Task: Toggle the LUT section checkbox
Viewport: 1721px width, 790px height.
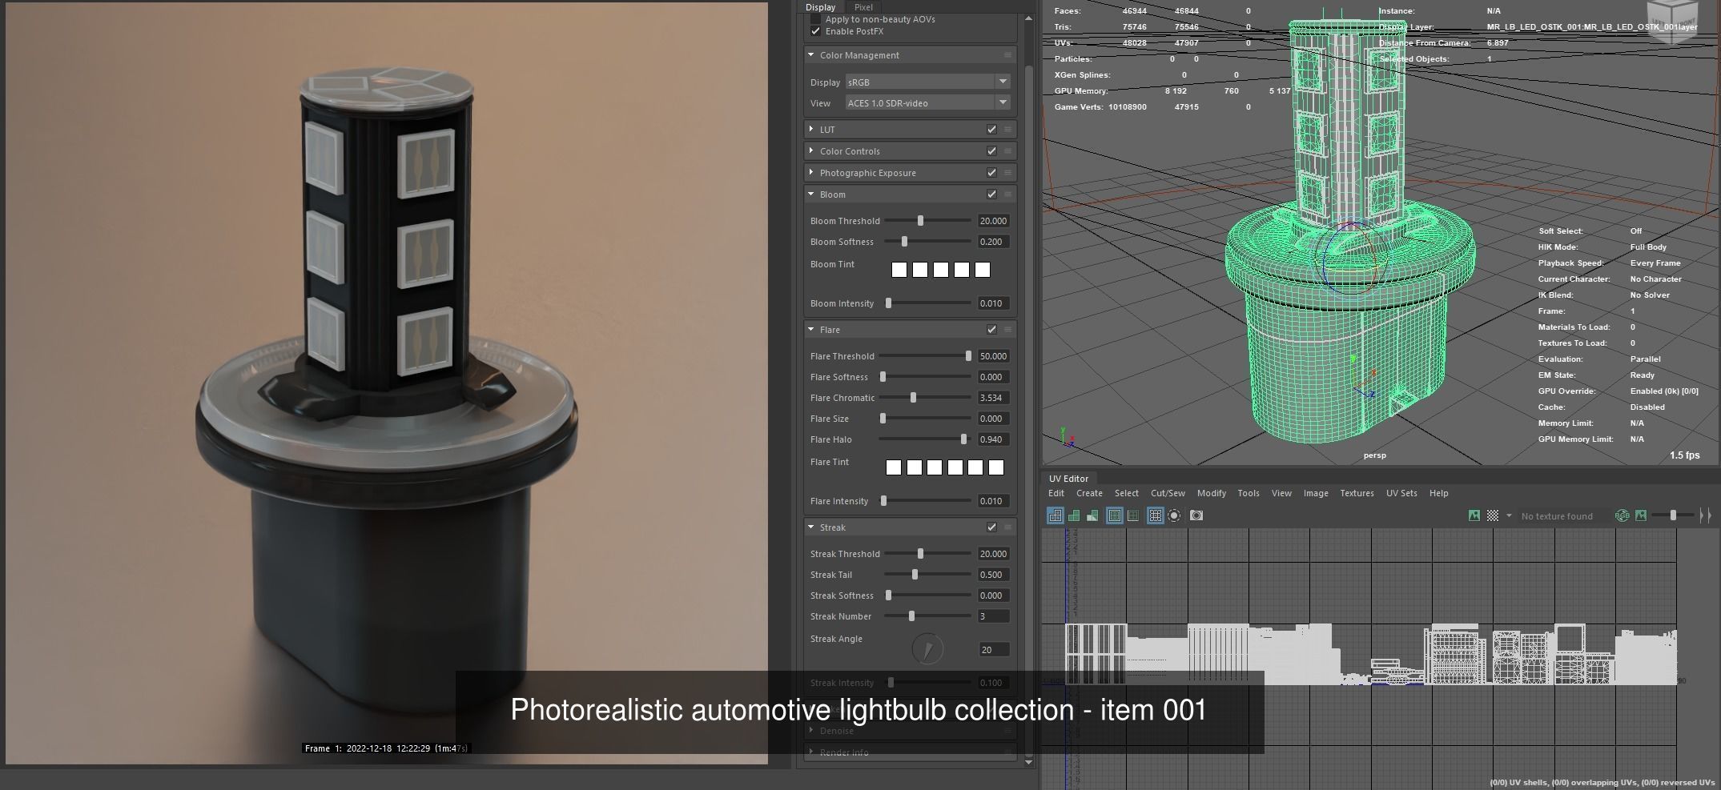Action: 991,130
